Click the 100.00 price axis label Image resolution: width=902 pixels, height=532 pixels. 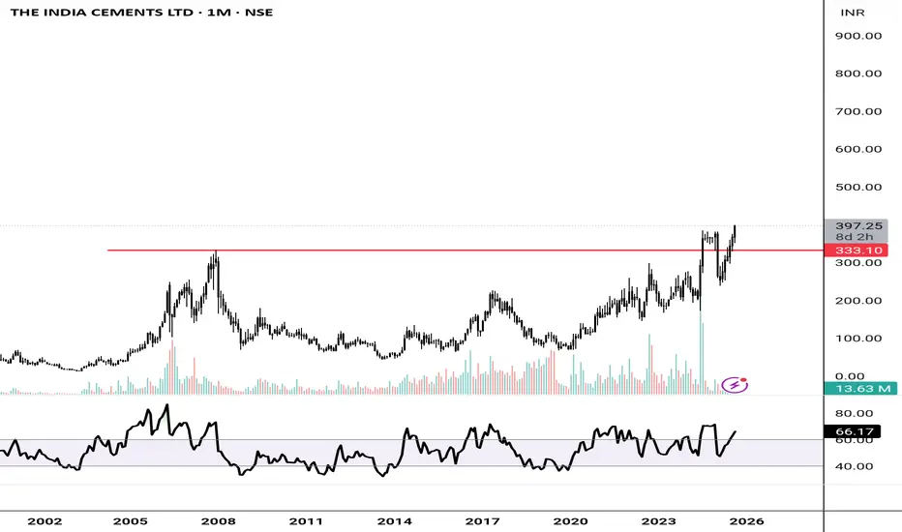tap(858, 339)
